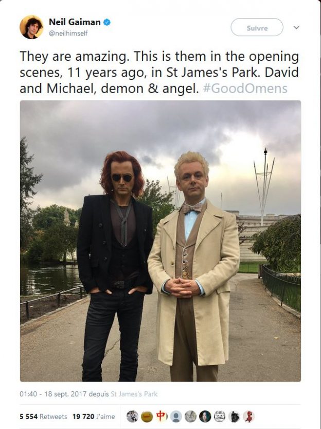This screenshot has height=429, width=321.
Task: Open the yellow round liker avatar
Action: (147, 416)
